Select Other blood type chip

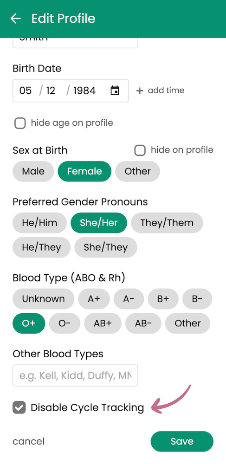(187, 323)
